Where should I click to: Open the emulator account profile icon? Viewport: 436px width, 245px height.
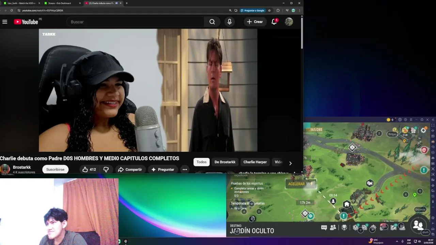point(400,120)
